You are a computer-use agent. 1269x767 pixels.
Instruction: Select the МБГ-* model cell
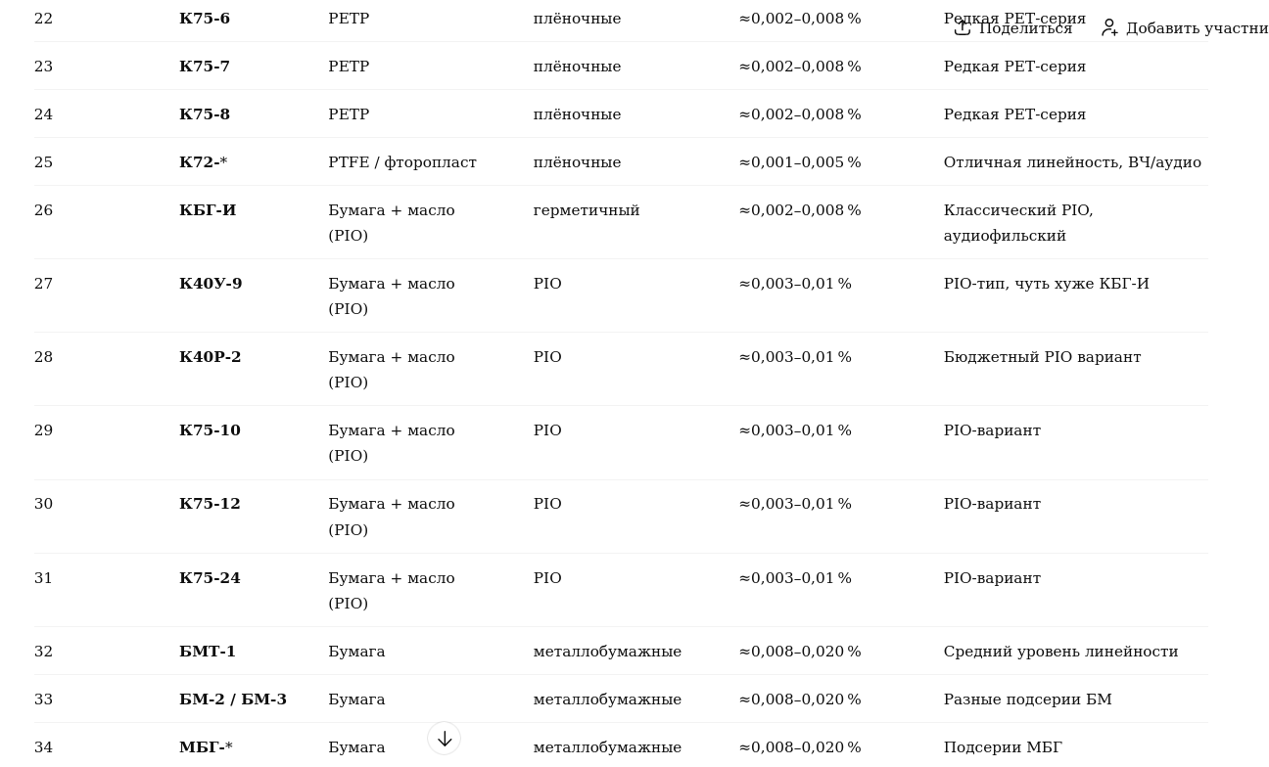(x=206, y=748)
